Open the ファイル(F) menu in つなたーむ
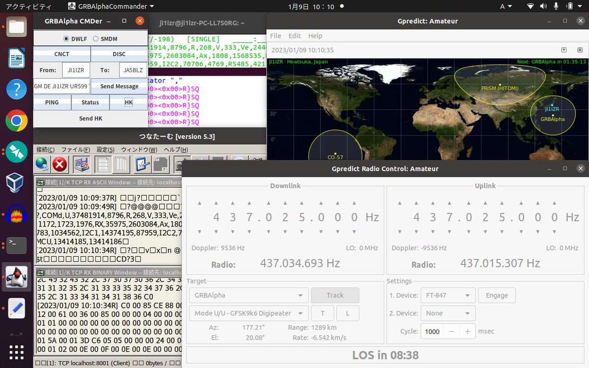Image resolution: width=589 pixels, height=368 pixels. pyautogui.click(x=76, y=150)
